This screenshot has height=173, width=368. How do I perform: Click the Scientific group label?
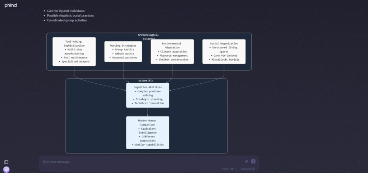[146, 81]
